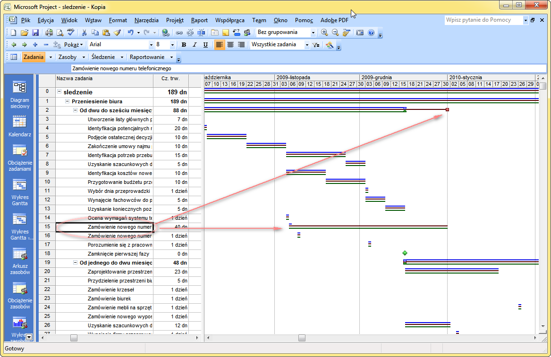Click the green milestone diamond in Gantt
Viewport: 551px width, 357px height.
pos(405,253)
